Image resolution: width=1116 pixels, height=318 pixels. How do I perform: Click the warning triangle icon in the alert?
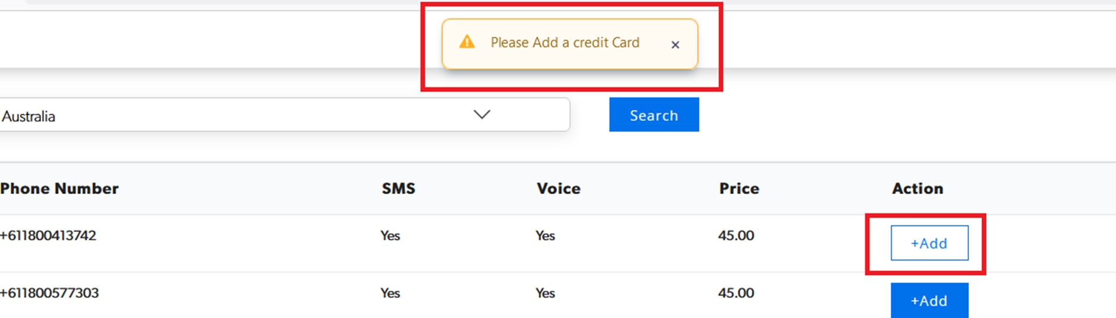tap(467, 42)
